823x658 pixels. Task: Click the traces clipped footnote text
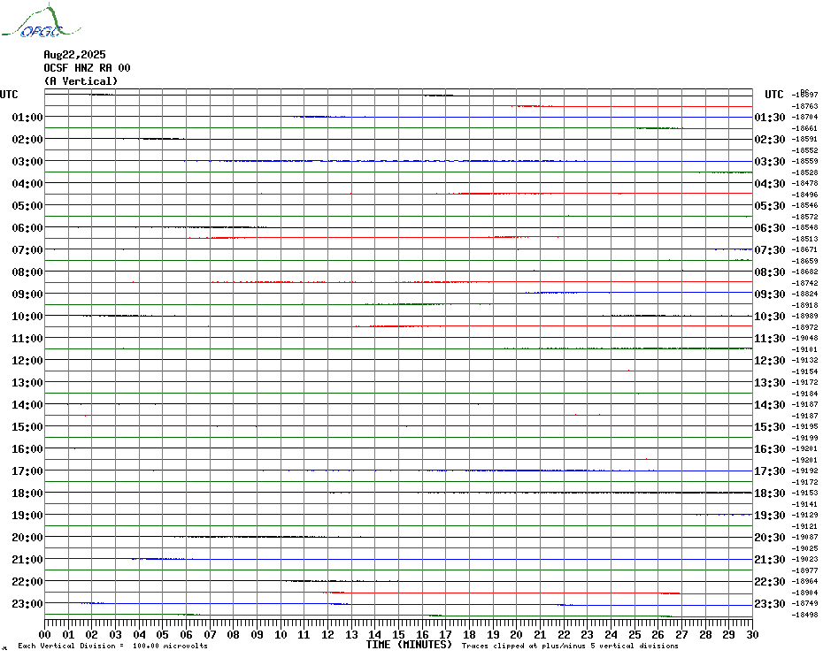pos(570,646)
